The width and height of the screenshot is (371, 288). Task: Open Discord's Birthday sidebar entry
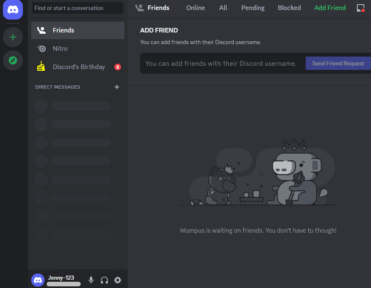(78, 67)
